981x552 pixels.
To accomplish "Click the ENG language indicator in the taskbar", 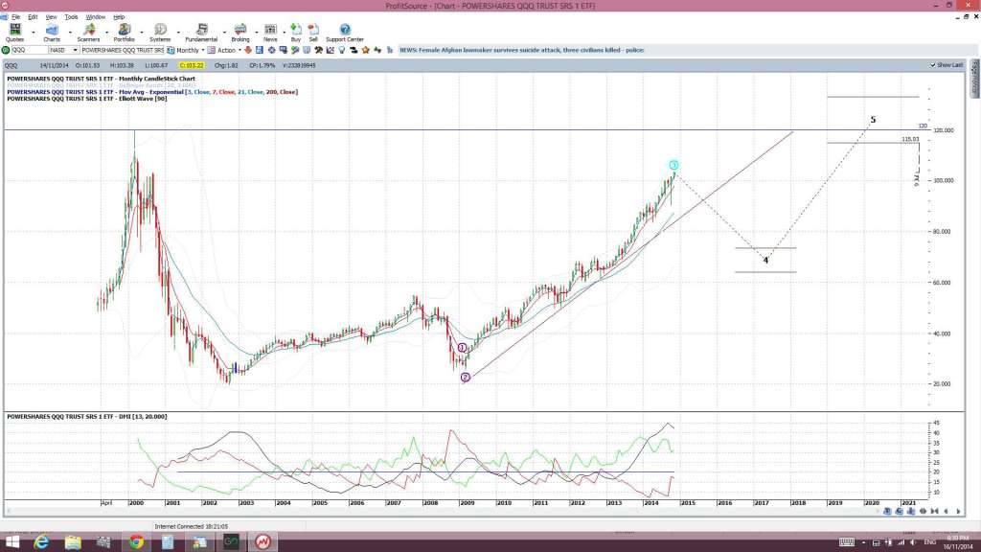I will (929, 542).
